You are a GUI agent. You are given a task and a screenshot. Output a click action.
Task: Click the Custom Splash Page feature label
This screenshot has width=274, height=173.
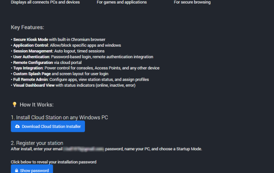32,74
